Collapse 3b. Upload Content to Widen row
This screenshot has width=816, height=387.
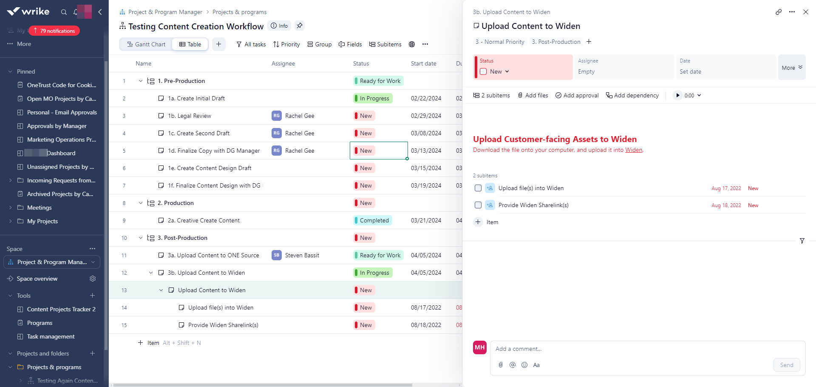151,273
